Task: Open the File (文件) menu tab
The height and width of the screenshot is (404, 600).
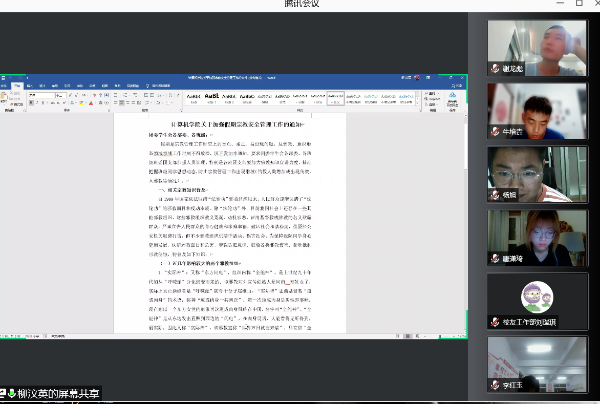Action: (x=4, y=86)
